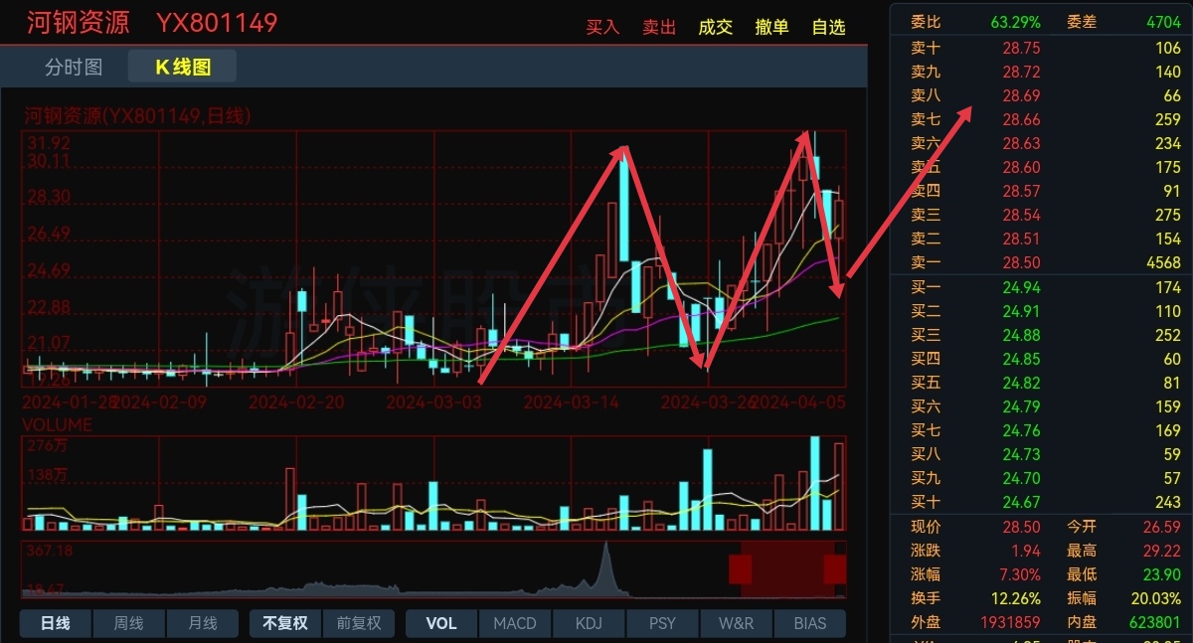
Task: Click the 31.92 price axis label
Action: [x=48, y=143]
